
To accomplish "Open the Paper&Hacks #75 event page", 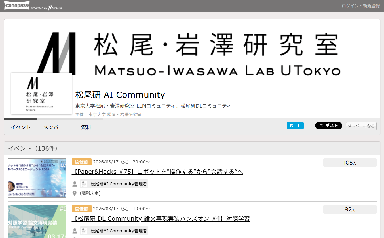I will point(158,172).
